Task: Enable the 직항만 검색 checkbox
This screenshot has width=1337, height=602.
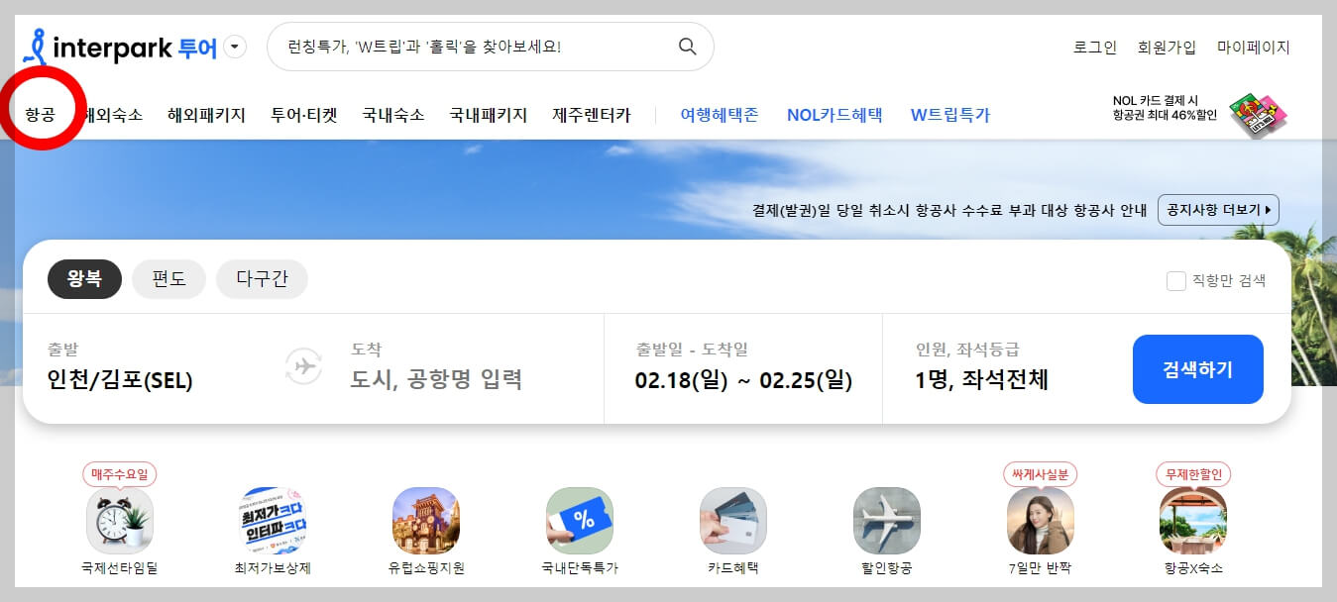Action: pos(1176,278)
